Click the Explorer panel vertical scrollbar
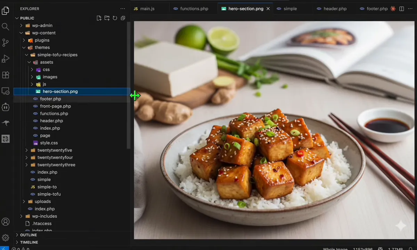 click(129, 85)
